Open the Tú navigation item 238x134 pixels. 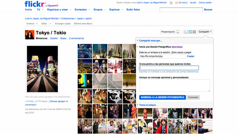[38, 10]
